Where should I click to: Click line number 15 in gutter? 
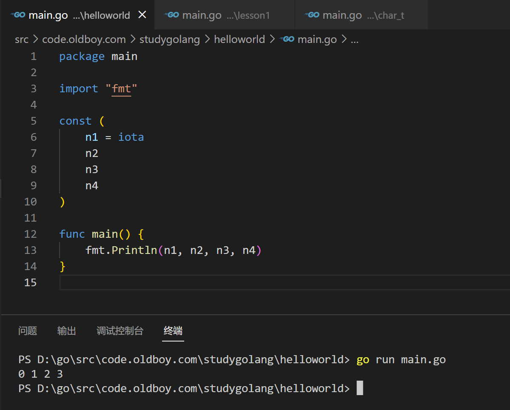coord(30,282)
